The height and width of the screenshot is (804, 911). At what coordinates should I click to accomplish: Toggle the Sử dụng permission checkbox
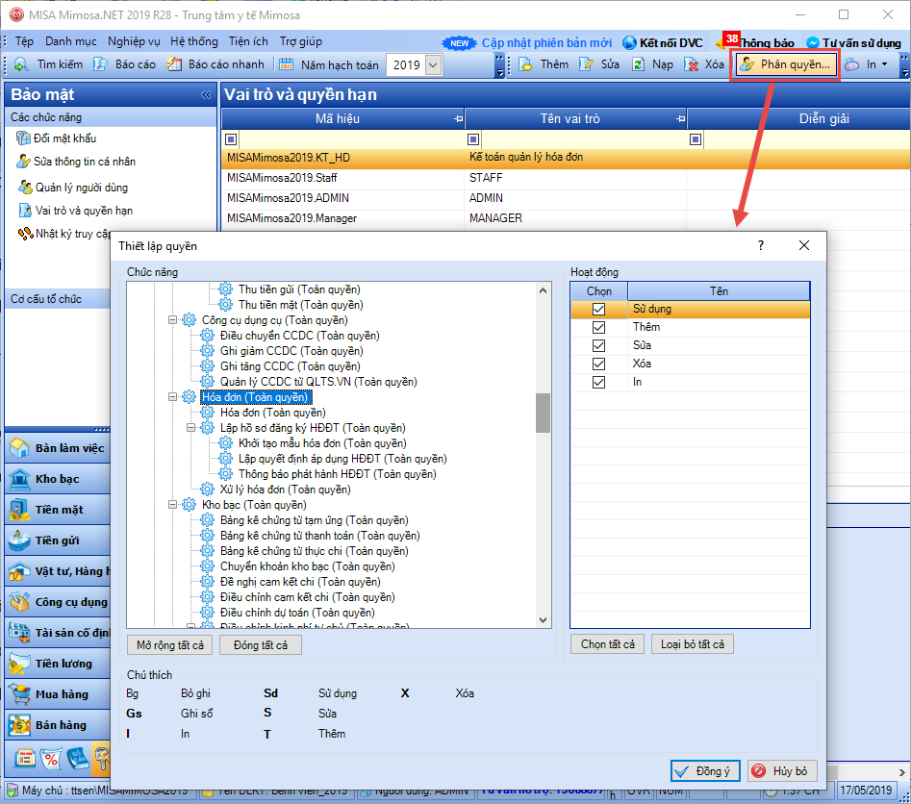click(598, 309)
